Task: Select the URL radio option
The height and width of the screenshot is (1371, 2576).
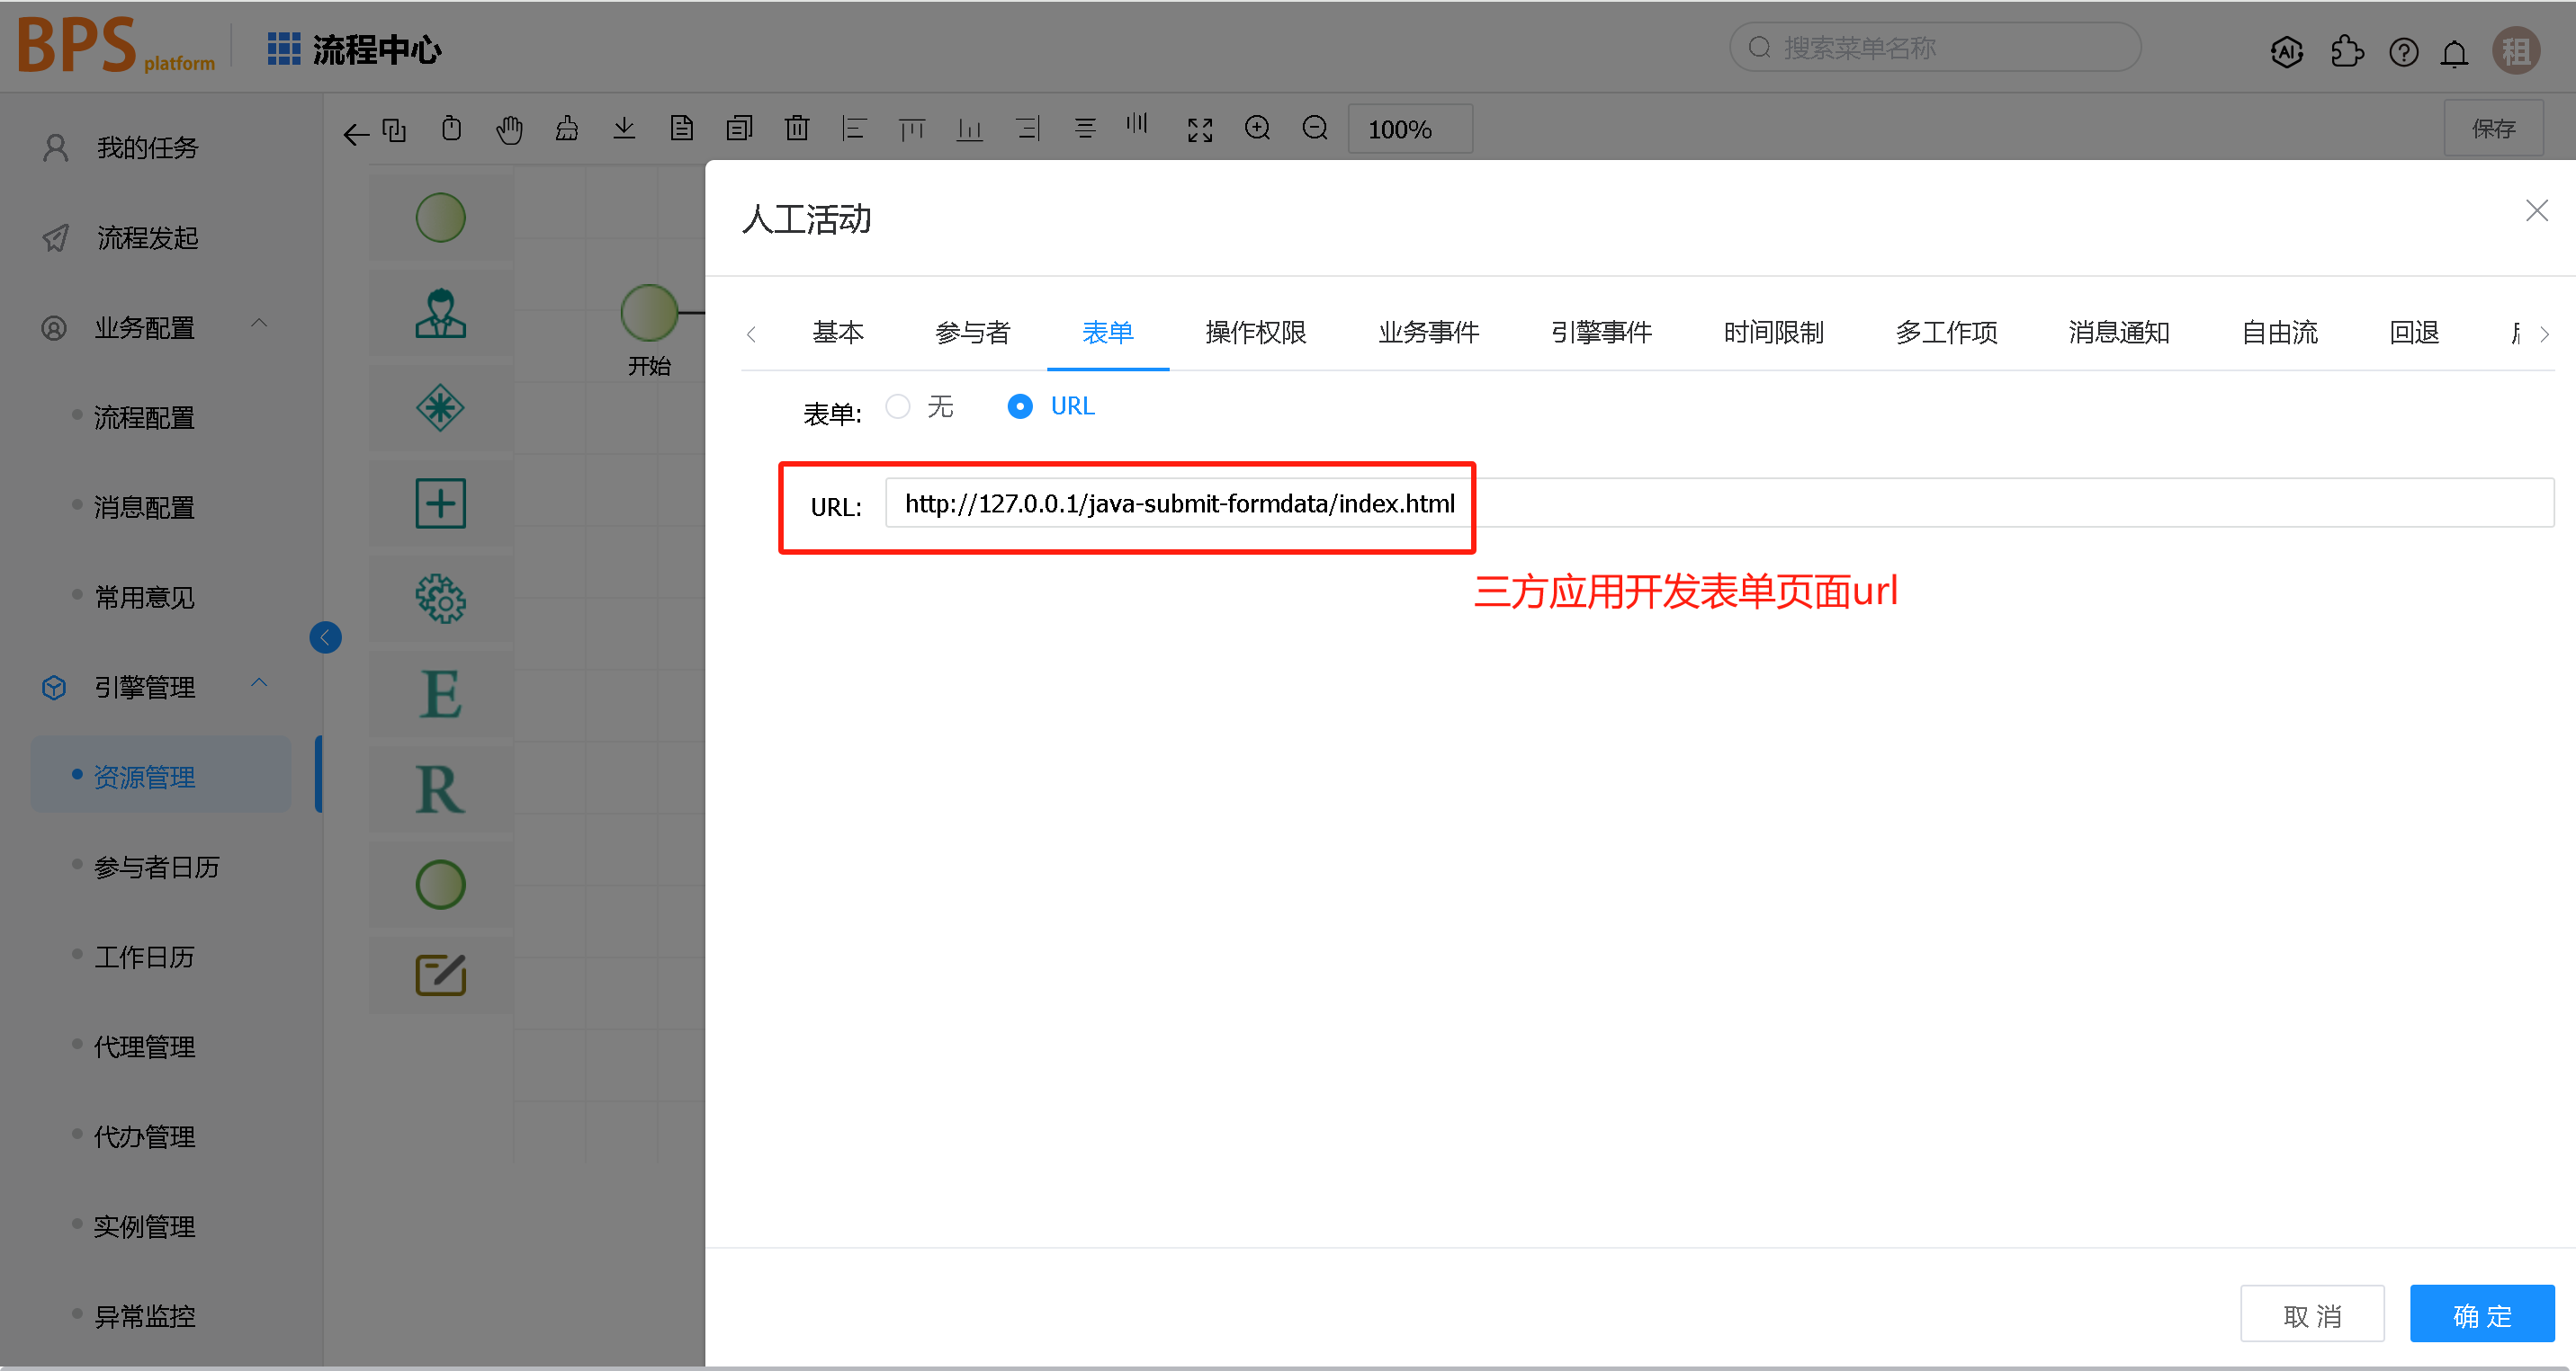Action: click(x=1019, y=406)
